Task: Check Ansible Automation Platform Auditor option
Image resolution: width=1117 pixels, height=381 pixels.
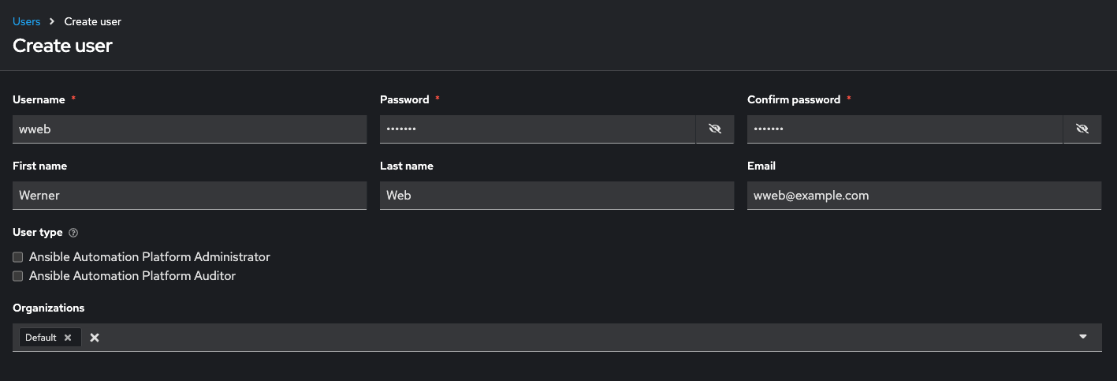Action: coord(18,276)
